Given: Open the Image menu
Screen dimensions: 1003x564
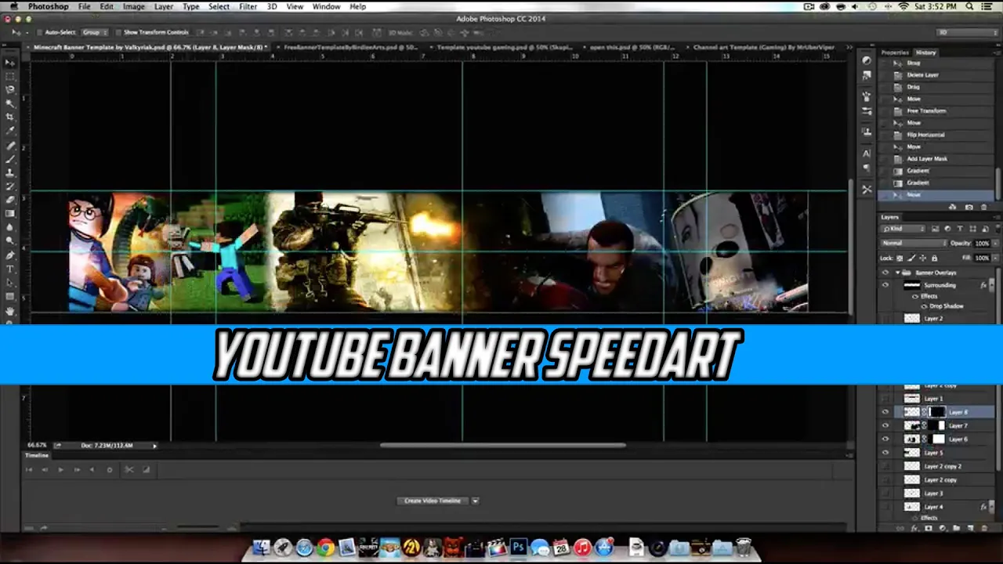Looking at the screenshot, I should point(134,6).
